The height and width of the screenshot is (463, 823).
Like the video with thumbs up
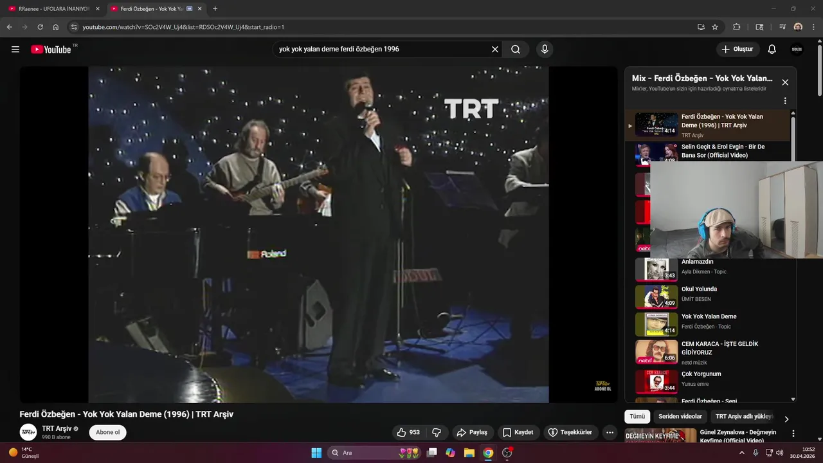409,432
